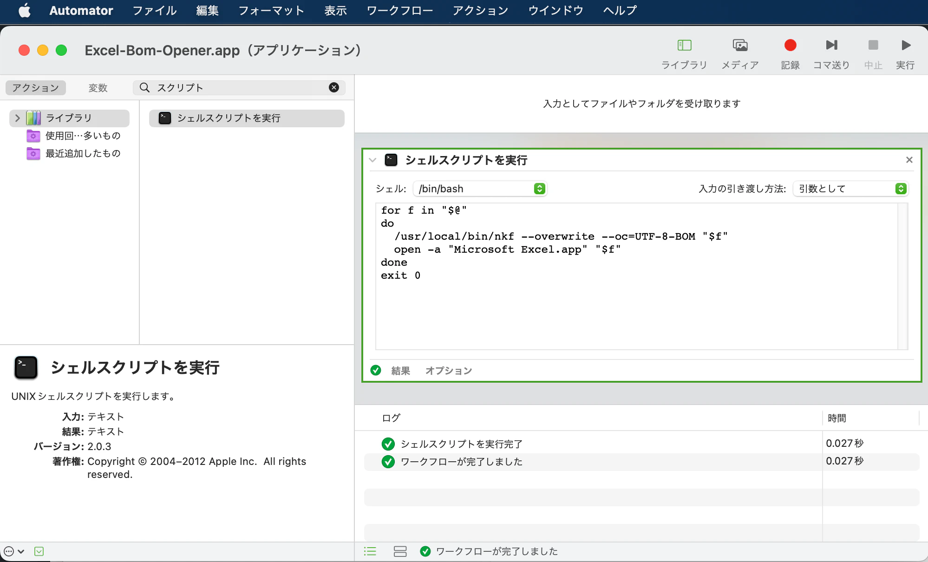Open the shell /bin/bash dropdown
Screen dimensions: 928x562
pyautogui.click(x=480, y=189)
